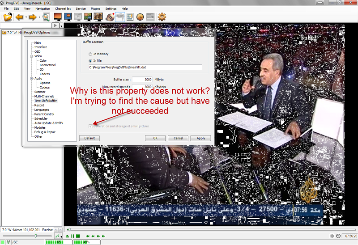Open the channel search magnifier icon
358x245 pixels.
46,17
